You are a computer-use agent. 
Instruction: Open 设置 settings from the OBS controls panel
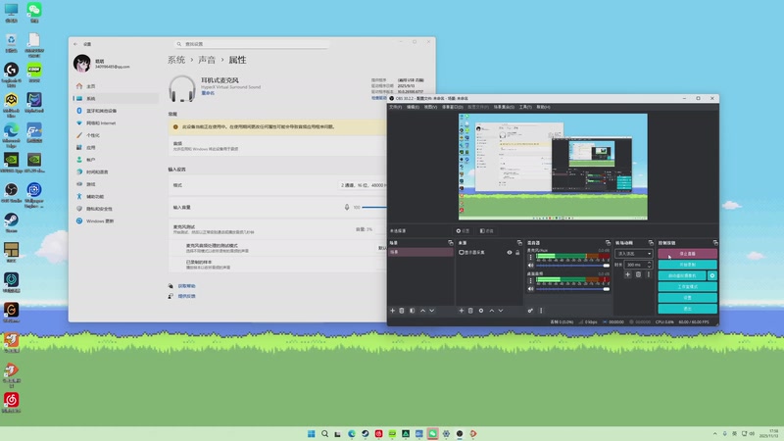coord(688,298)
